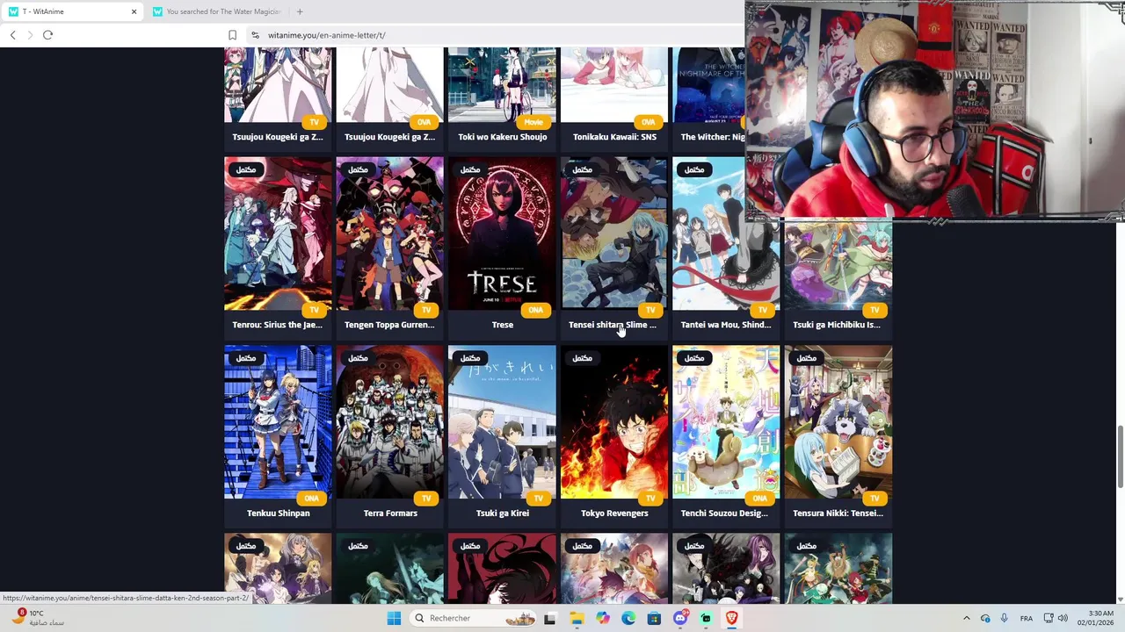This screenshot has width=1125, height=632.
Task: Reload the page with the refresh icon
Action: click(x=47, y=35)
